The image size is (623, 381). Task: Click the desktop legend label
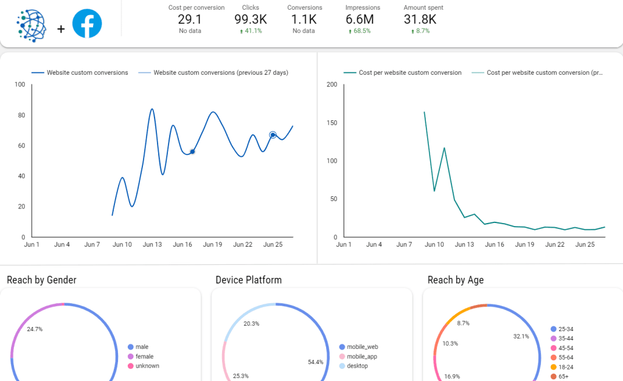tap(357, 366)
